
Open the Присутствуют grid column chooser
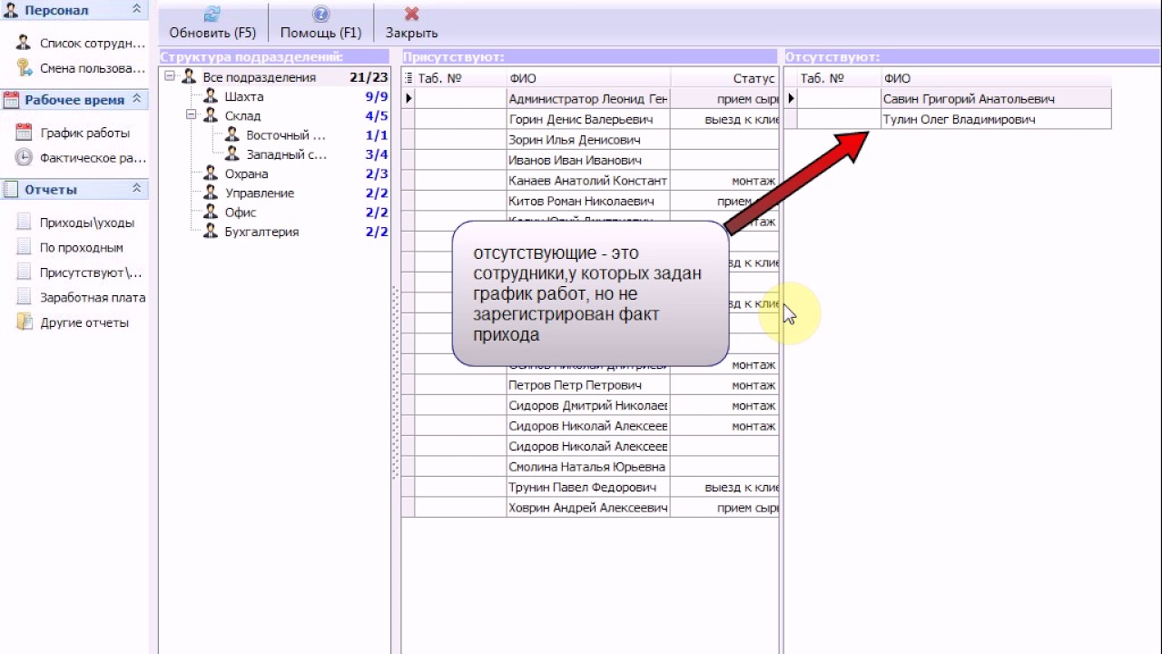click(x=409, y=78)
